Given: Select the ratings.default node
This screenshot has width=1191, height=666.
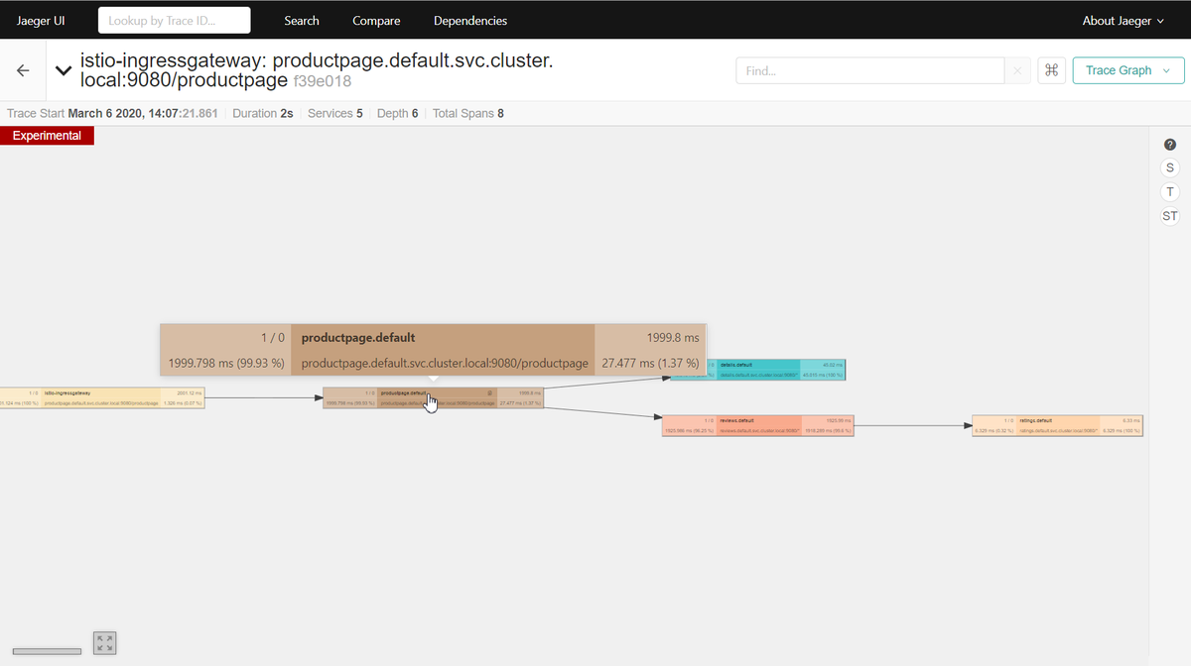Looking at the screenshot, I should [1058, 425].
